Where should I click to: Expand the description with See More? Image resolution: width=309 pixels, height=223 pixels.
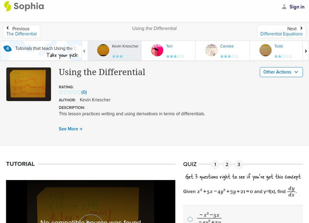(x=71, y=129)
